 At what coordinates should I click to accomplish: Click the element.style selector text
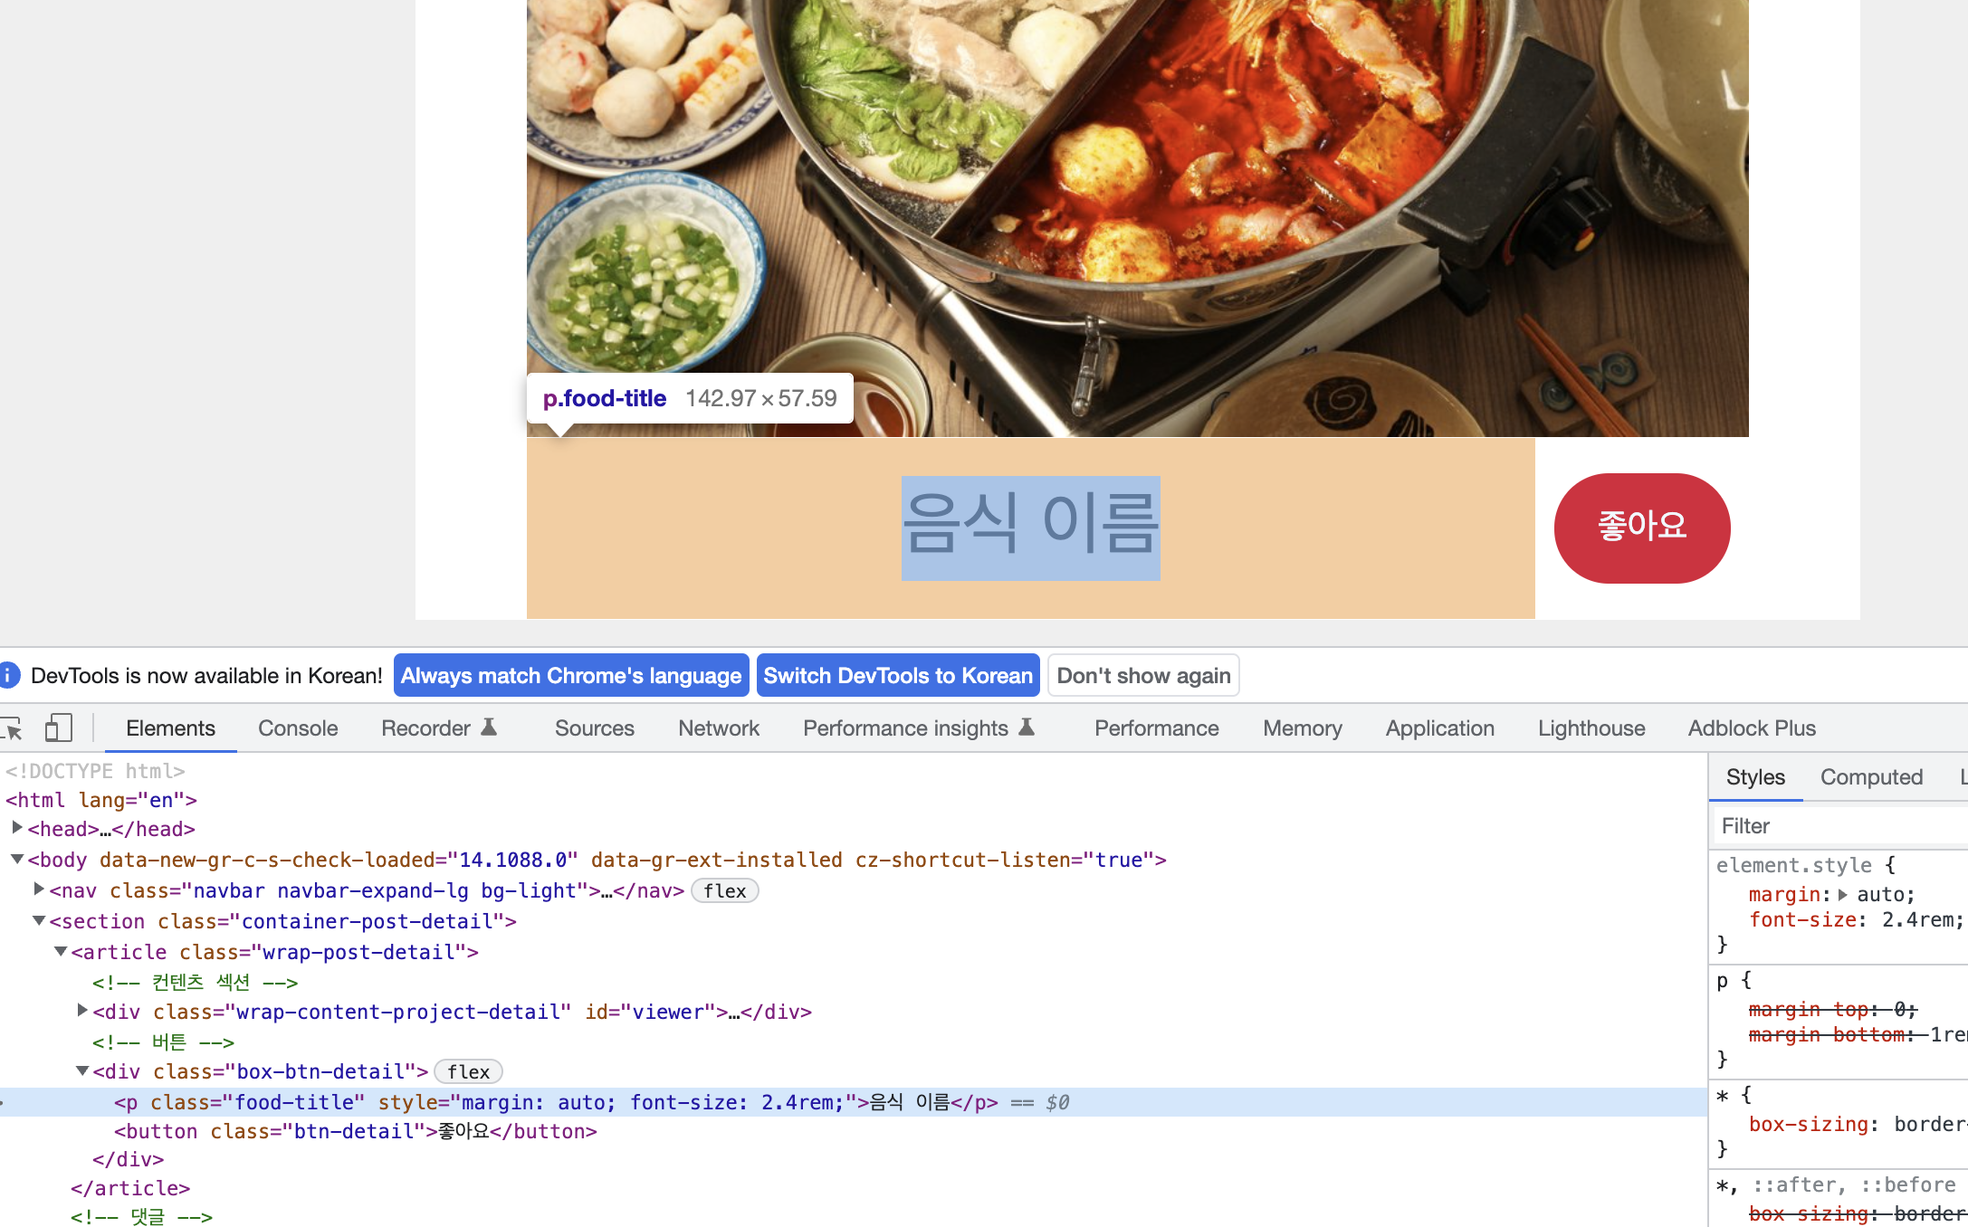[1793, 865]
